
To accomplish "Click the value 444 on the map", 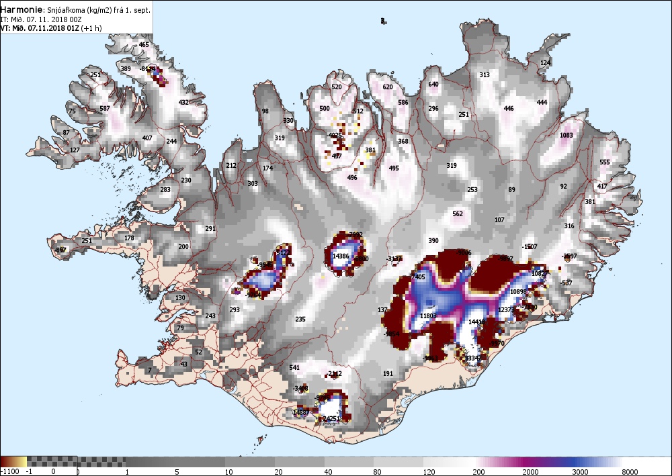I will point(542,102).
